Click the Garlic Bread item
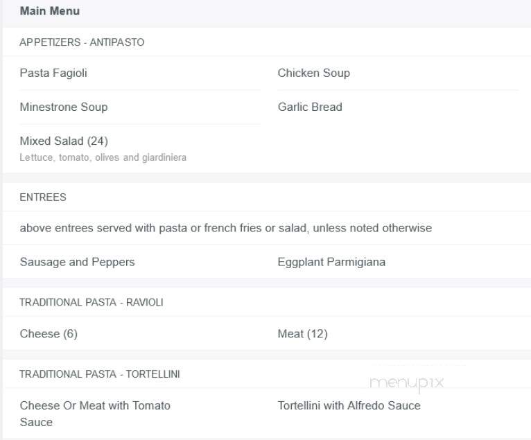The height and width of the screenshot is (440, 531). [x=310, y=107]
